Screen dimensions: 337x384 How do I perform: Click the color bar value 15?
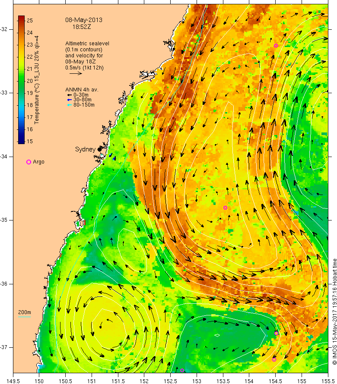[x=30, y=142]
